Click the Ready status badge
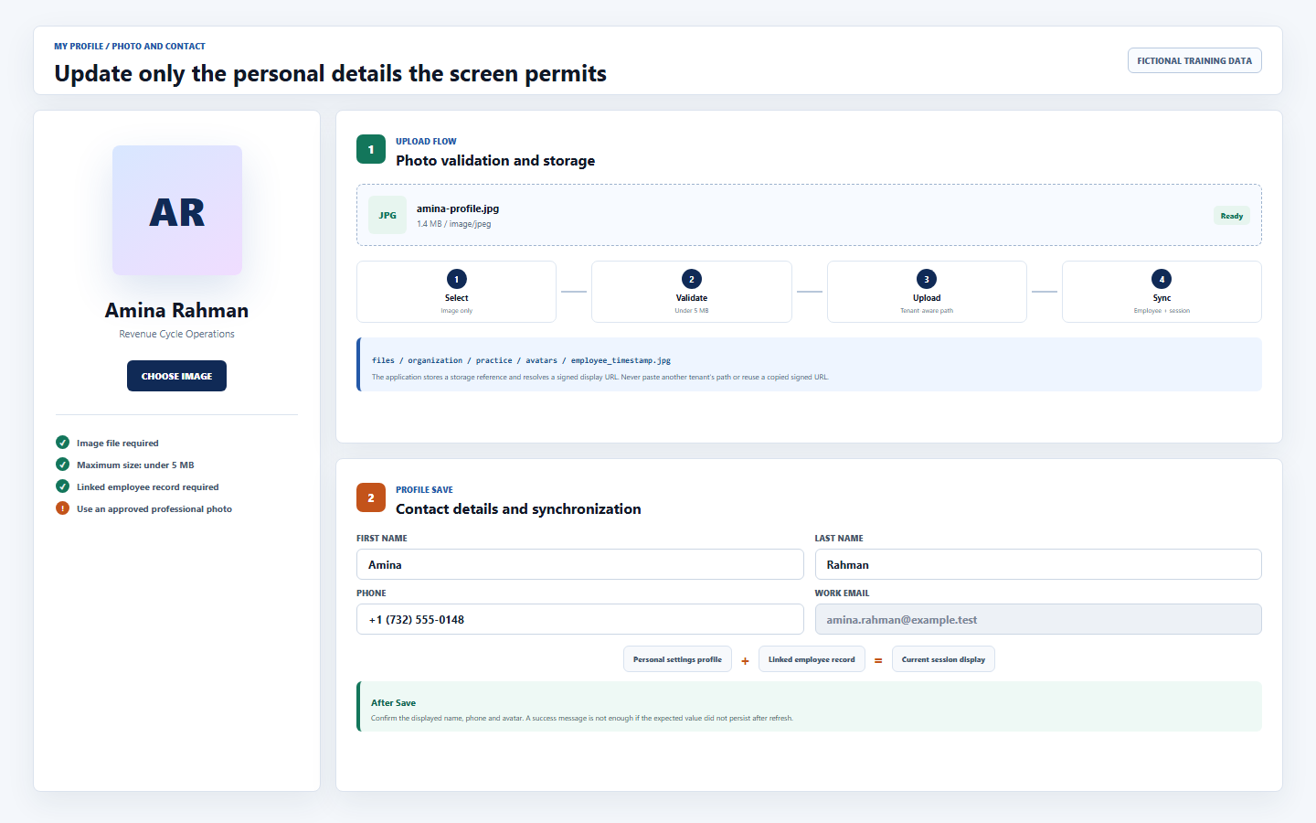Image resolution: width=1316 pixels, height=823 pixels. click(1231, 216)
